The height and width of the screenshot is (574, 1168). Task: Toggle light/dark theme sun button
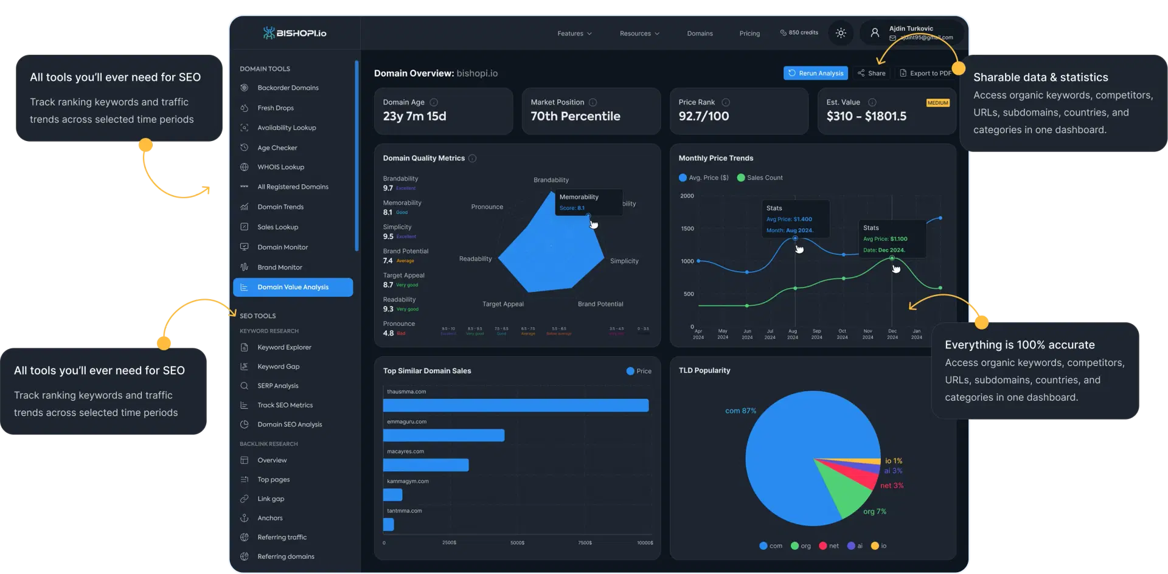tap(841, 33)
